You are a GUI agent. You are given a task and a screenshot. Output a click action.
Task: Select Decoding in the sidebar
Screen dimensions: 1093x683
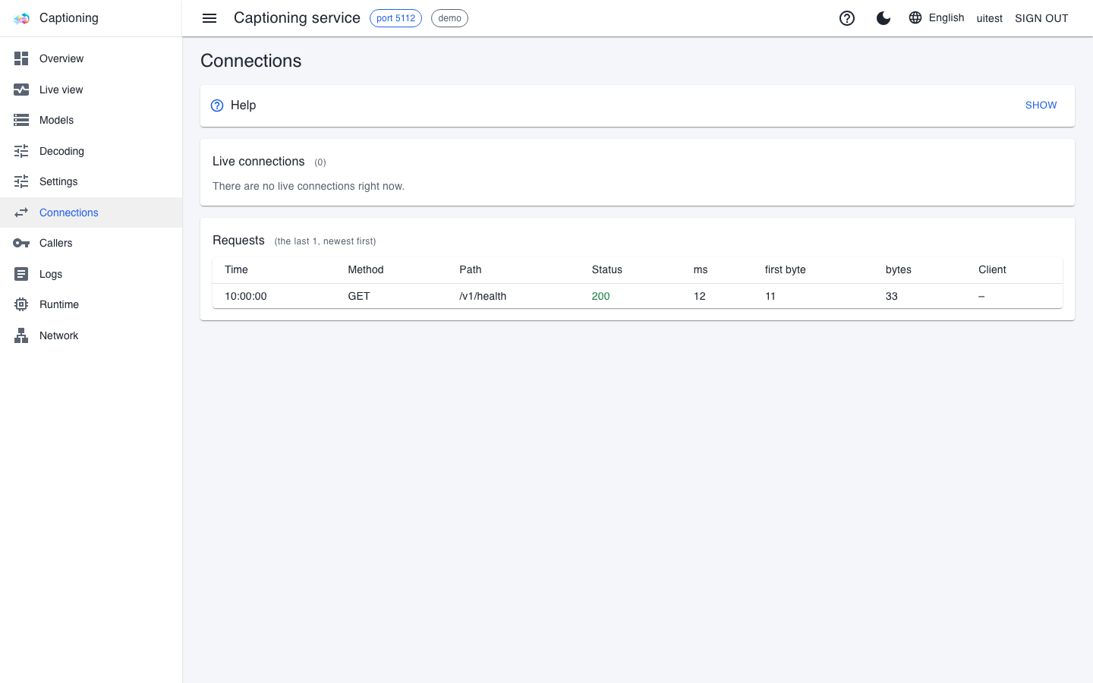coord(91,151)
